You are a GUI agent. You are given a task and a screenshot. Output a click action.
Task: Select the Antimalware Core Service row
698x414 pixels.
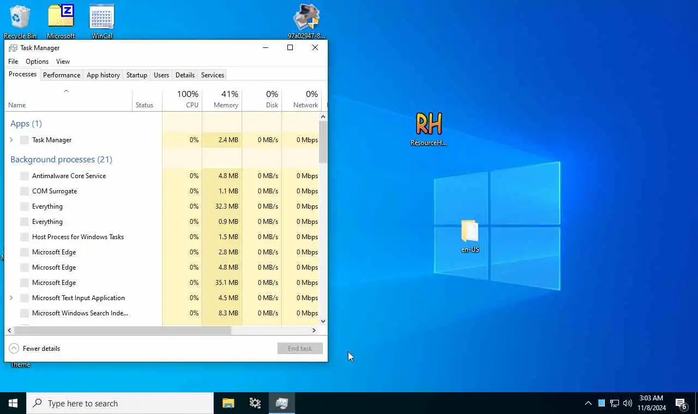162,176
